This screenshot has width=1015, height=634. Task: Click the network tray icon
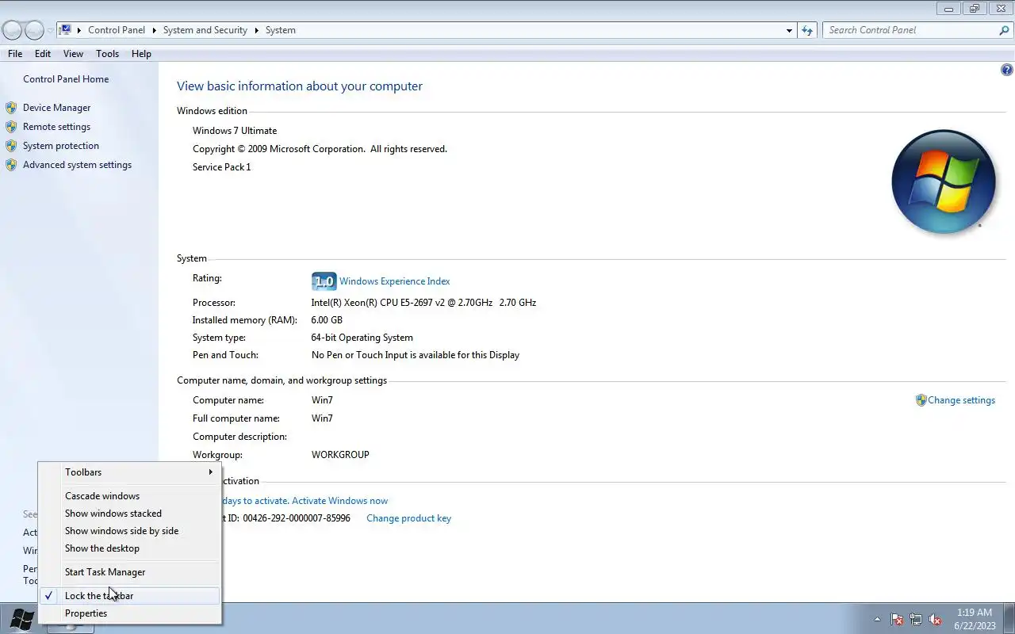(916, 619)
